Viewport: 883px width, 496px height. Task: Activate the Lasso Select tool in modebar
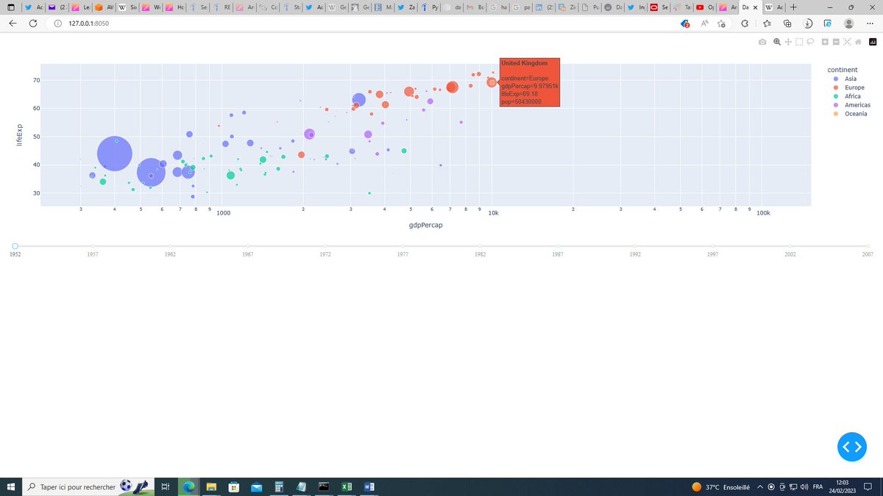(x=810, y=42)
